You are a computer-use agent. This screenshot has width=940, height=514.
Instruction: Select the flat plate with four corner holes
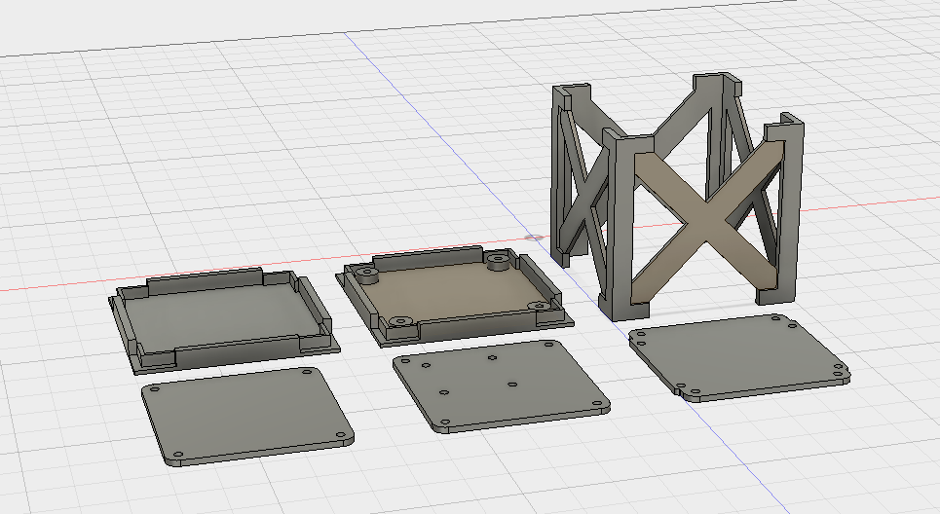pyautogui.click(x=247, y=417)
